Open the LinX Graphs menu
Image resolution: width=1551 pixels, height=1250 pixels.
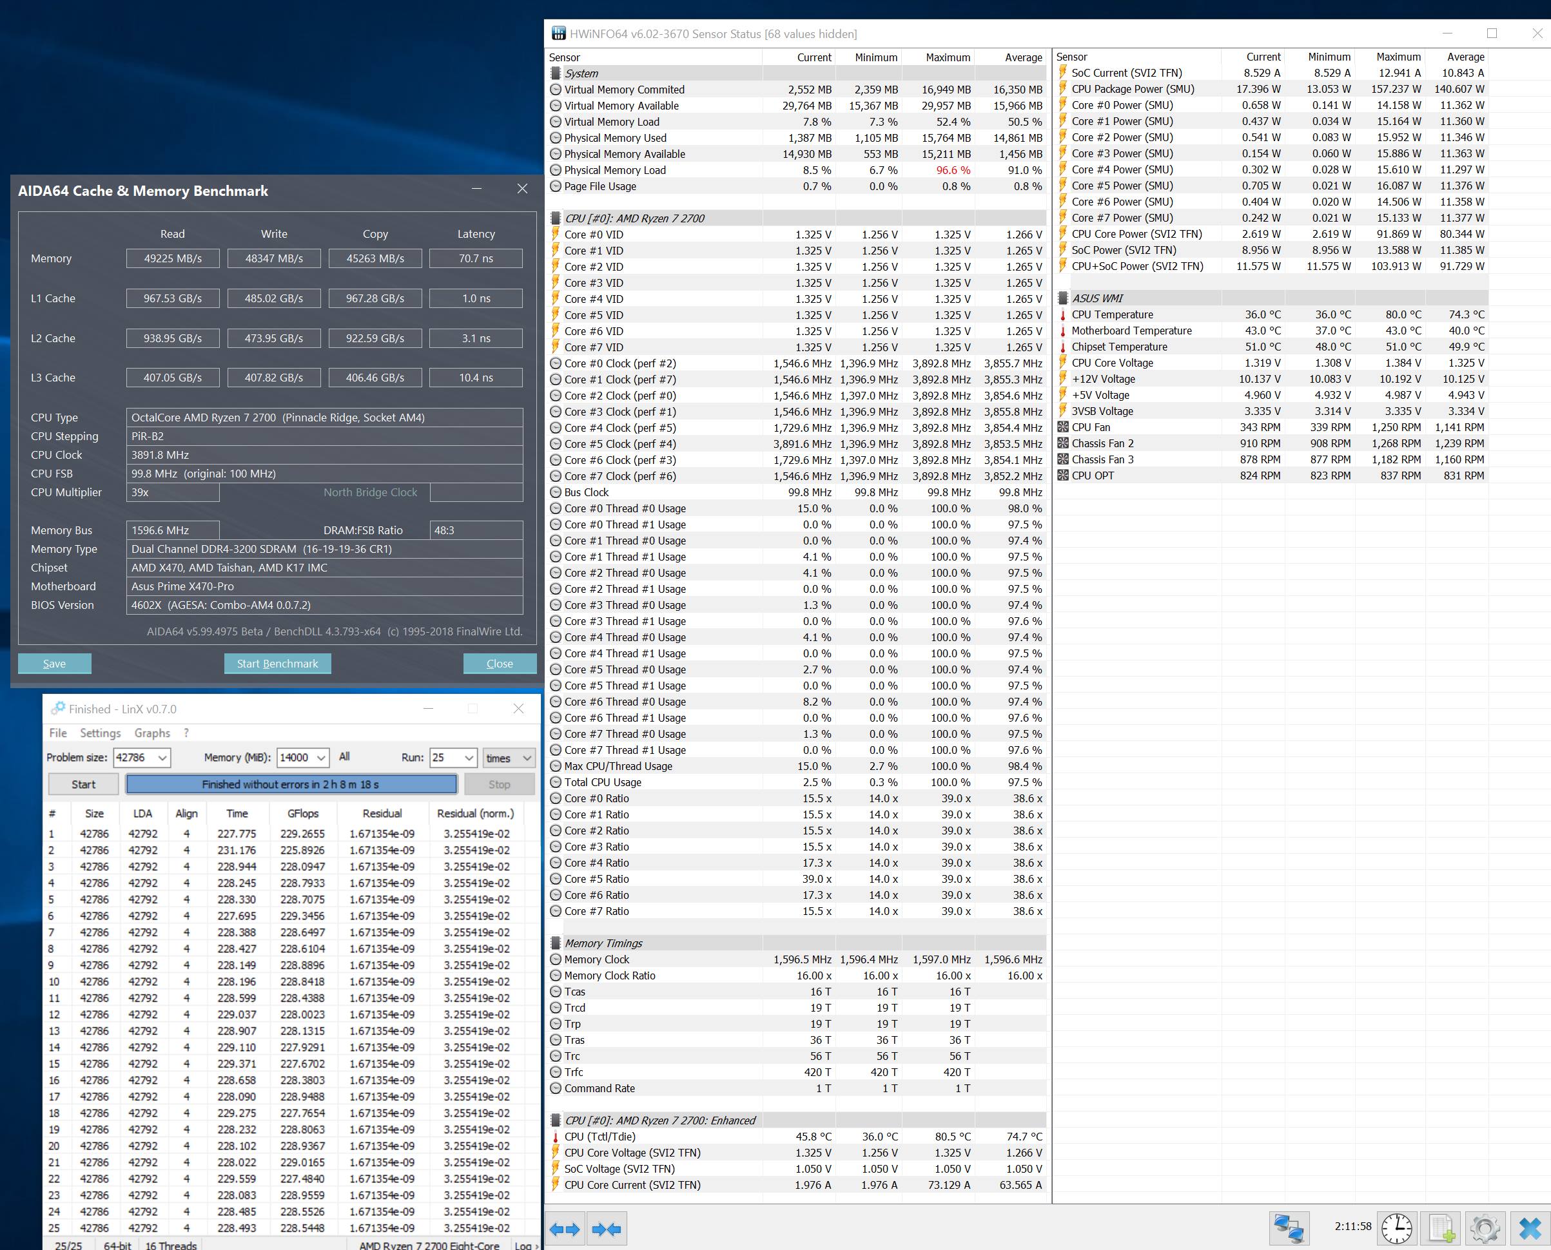(x=152, y=733)
